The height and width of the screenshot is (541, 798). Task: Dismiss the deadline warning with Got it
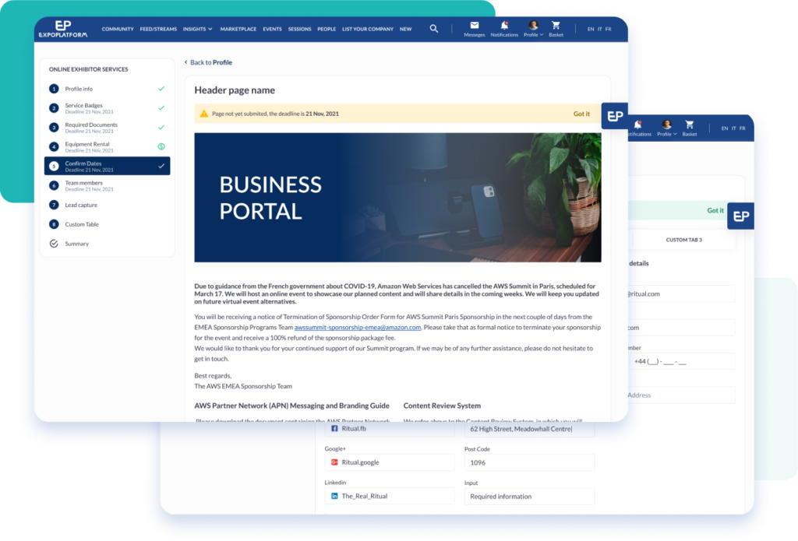pyautogui.click(x=581, y=114)
